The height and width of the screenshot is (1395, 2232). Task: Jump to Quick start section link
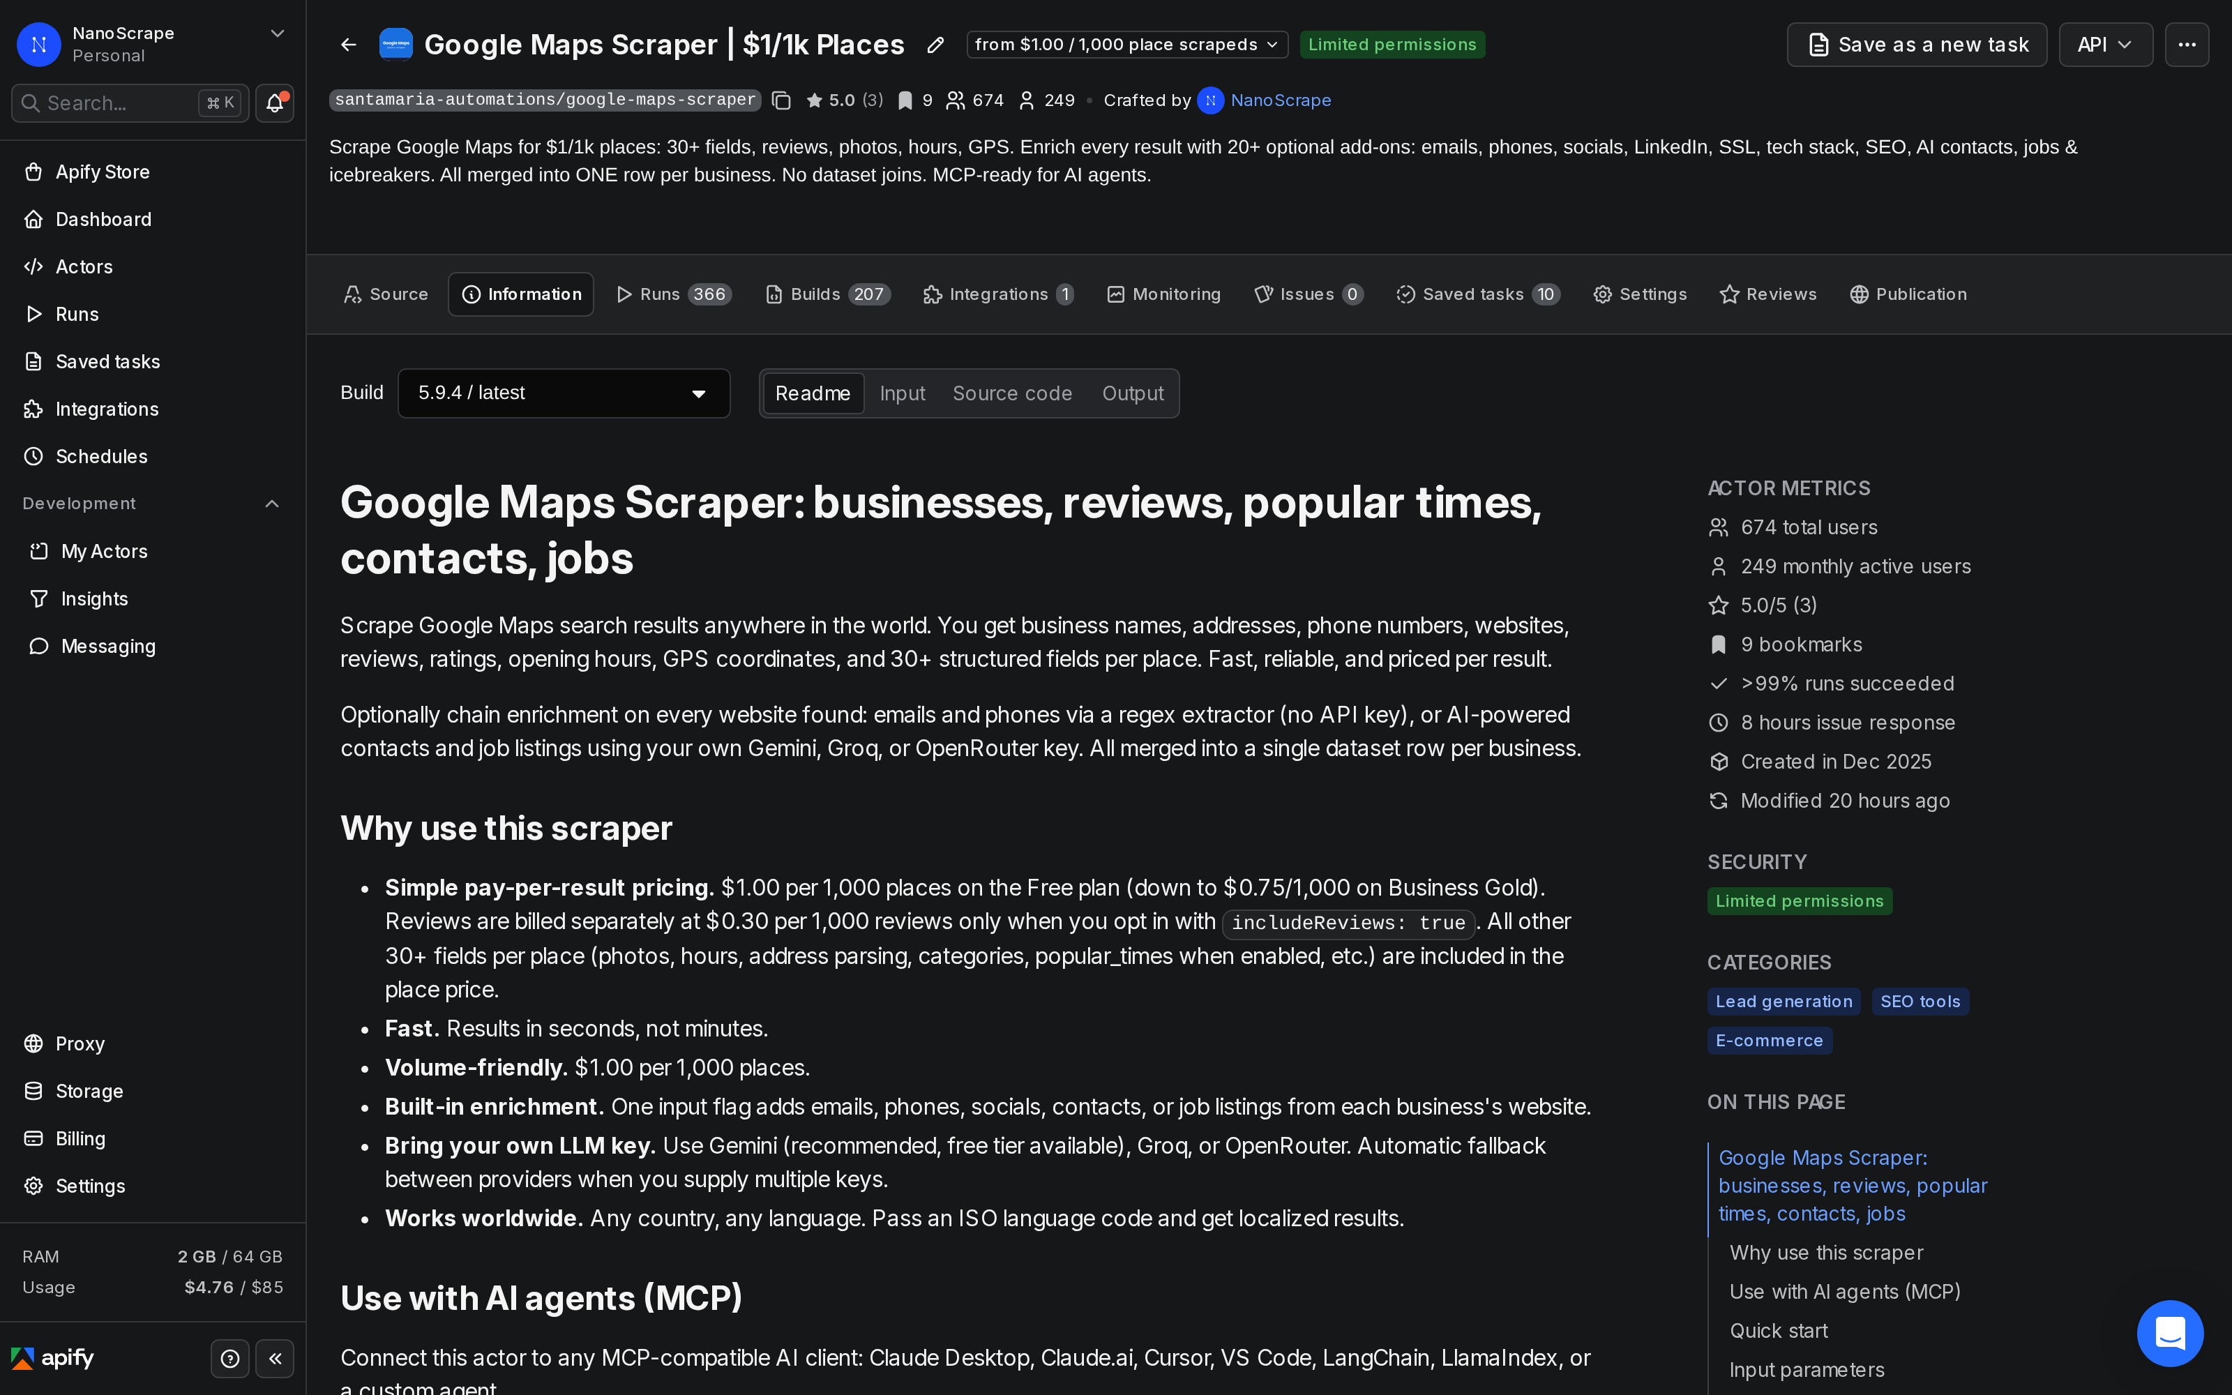click(1778, 1330)
